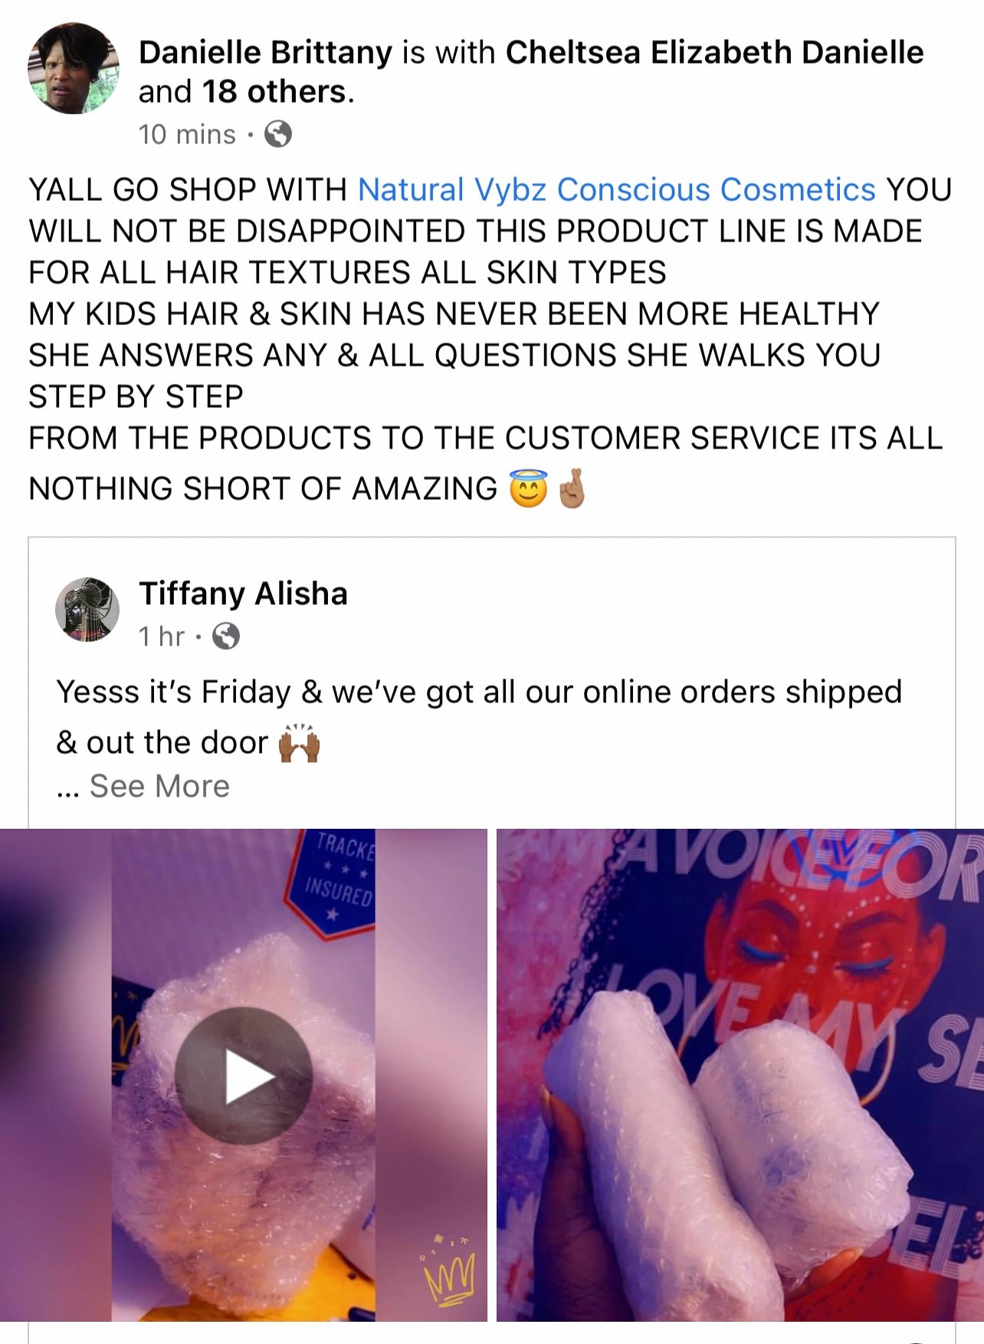Tap the Tracked Insured badge in the video
This screenshot has height=1344, width=984.
(331, 882)
